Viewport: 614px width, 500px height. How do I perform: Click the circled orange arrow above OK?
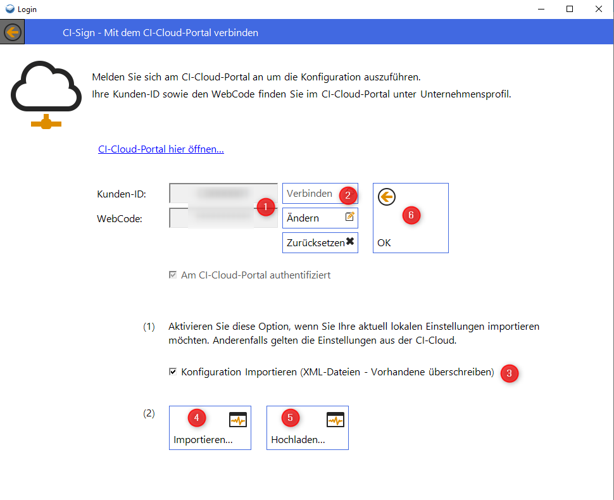click(386, 197)
